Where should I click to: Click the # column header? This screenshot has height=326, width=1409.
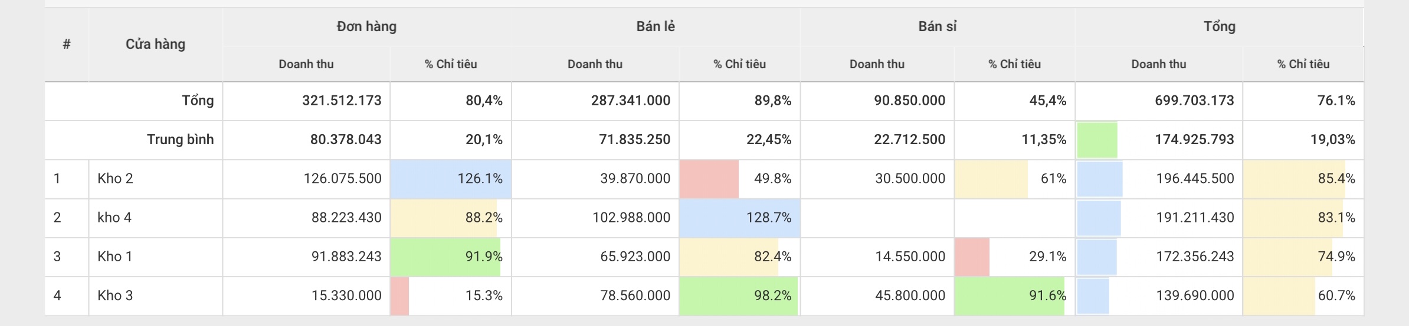(x=67, y=44)
